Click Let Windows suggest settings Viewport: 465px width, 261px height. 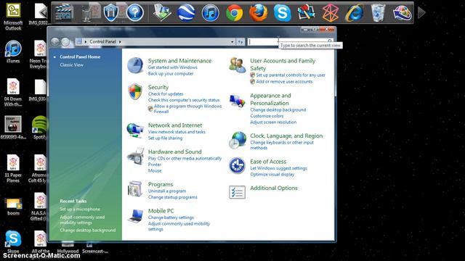click(278, 168)
